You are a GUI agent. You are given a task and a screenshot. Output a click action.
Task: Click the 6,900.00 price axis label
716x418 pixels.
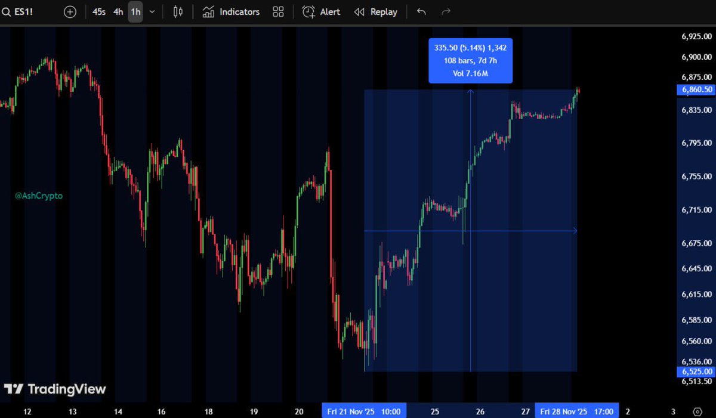[x=697, y=57]
